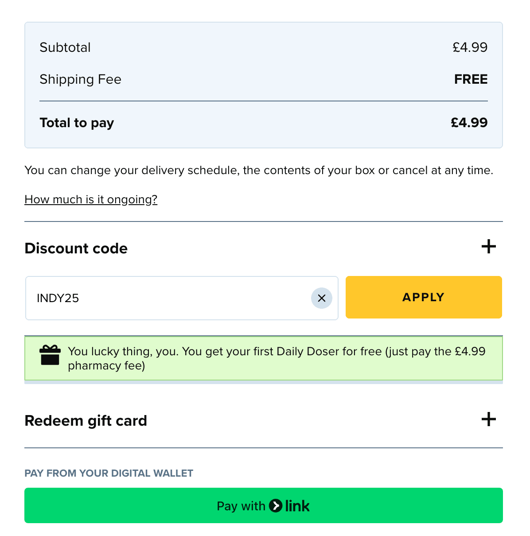Select the Discount code heading
Image resolution: width=530 pixels, height=536 pixels.
[76, 248]
